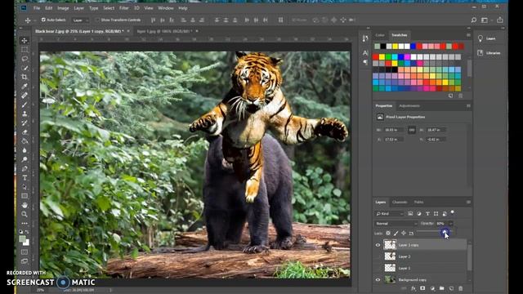This screenshot has height=294, width=523.
Task: Open the Properties panel flyout menu
Action: click(468, 106)
